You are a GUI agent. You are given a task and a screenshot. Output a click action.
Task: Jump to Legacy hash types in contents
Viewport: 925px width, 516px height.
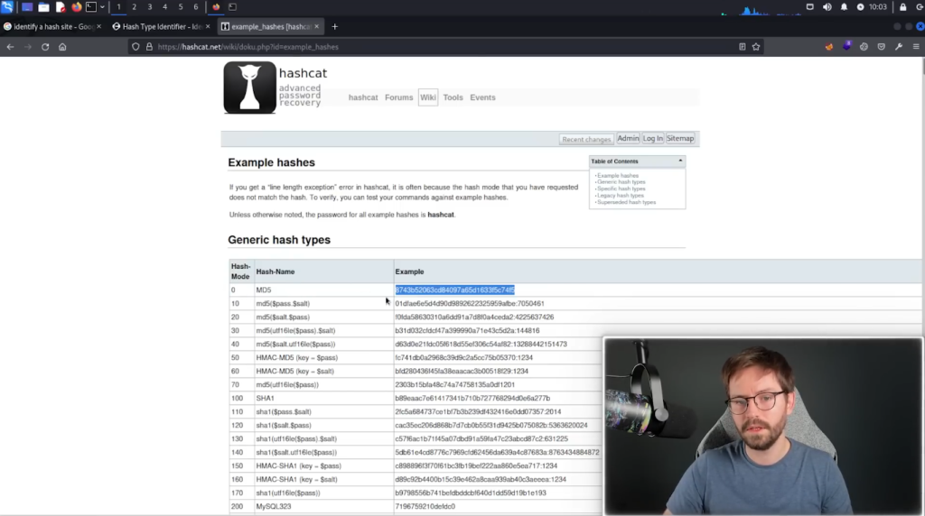point(620,196)
